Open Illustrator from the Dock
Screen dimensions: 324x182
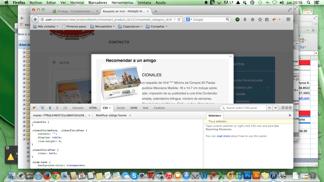[x=256, y=176]
